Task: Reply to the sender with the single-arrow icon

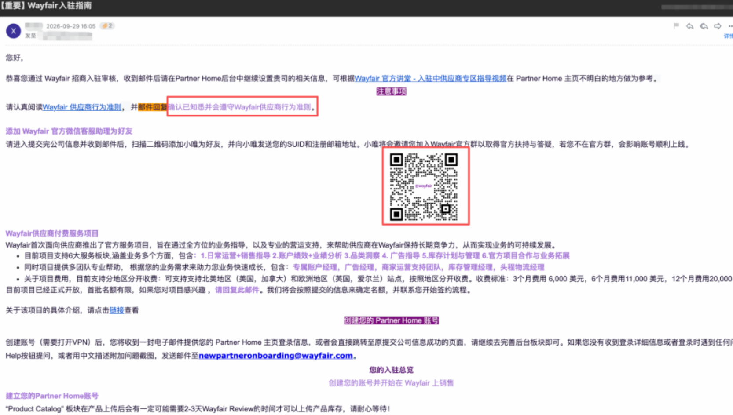Action: point(690,26)
